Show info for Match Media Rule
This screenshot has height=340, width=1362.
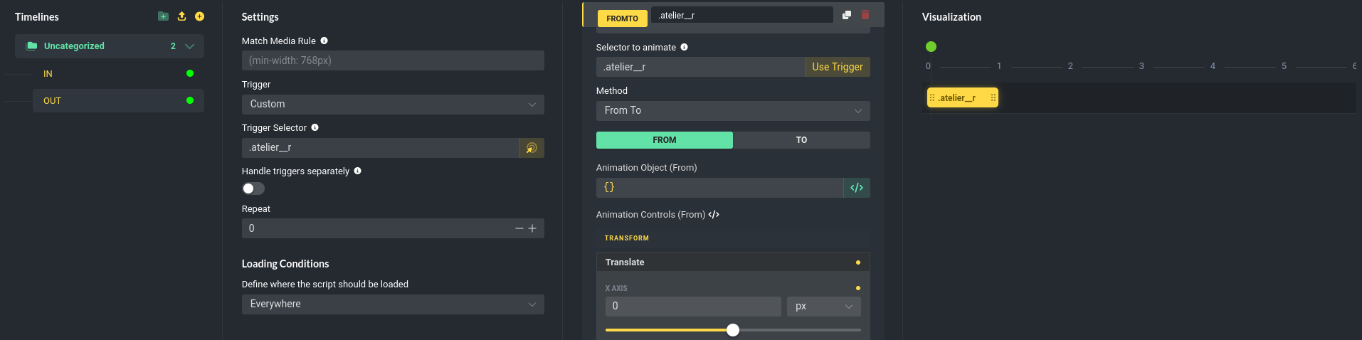(x=324, y=41)
